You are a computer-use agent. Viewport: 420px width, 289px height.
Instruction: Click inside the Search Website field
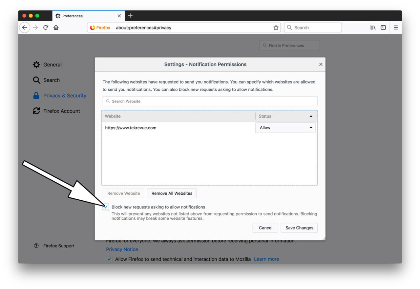(x=210, y=101)
